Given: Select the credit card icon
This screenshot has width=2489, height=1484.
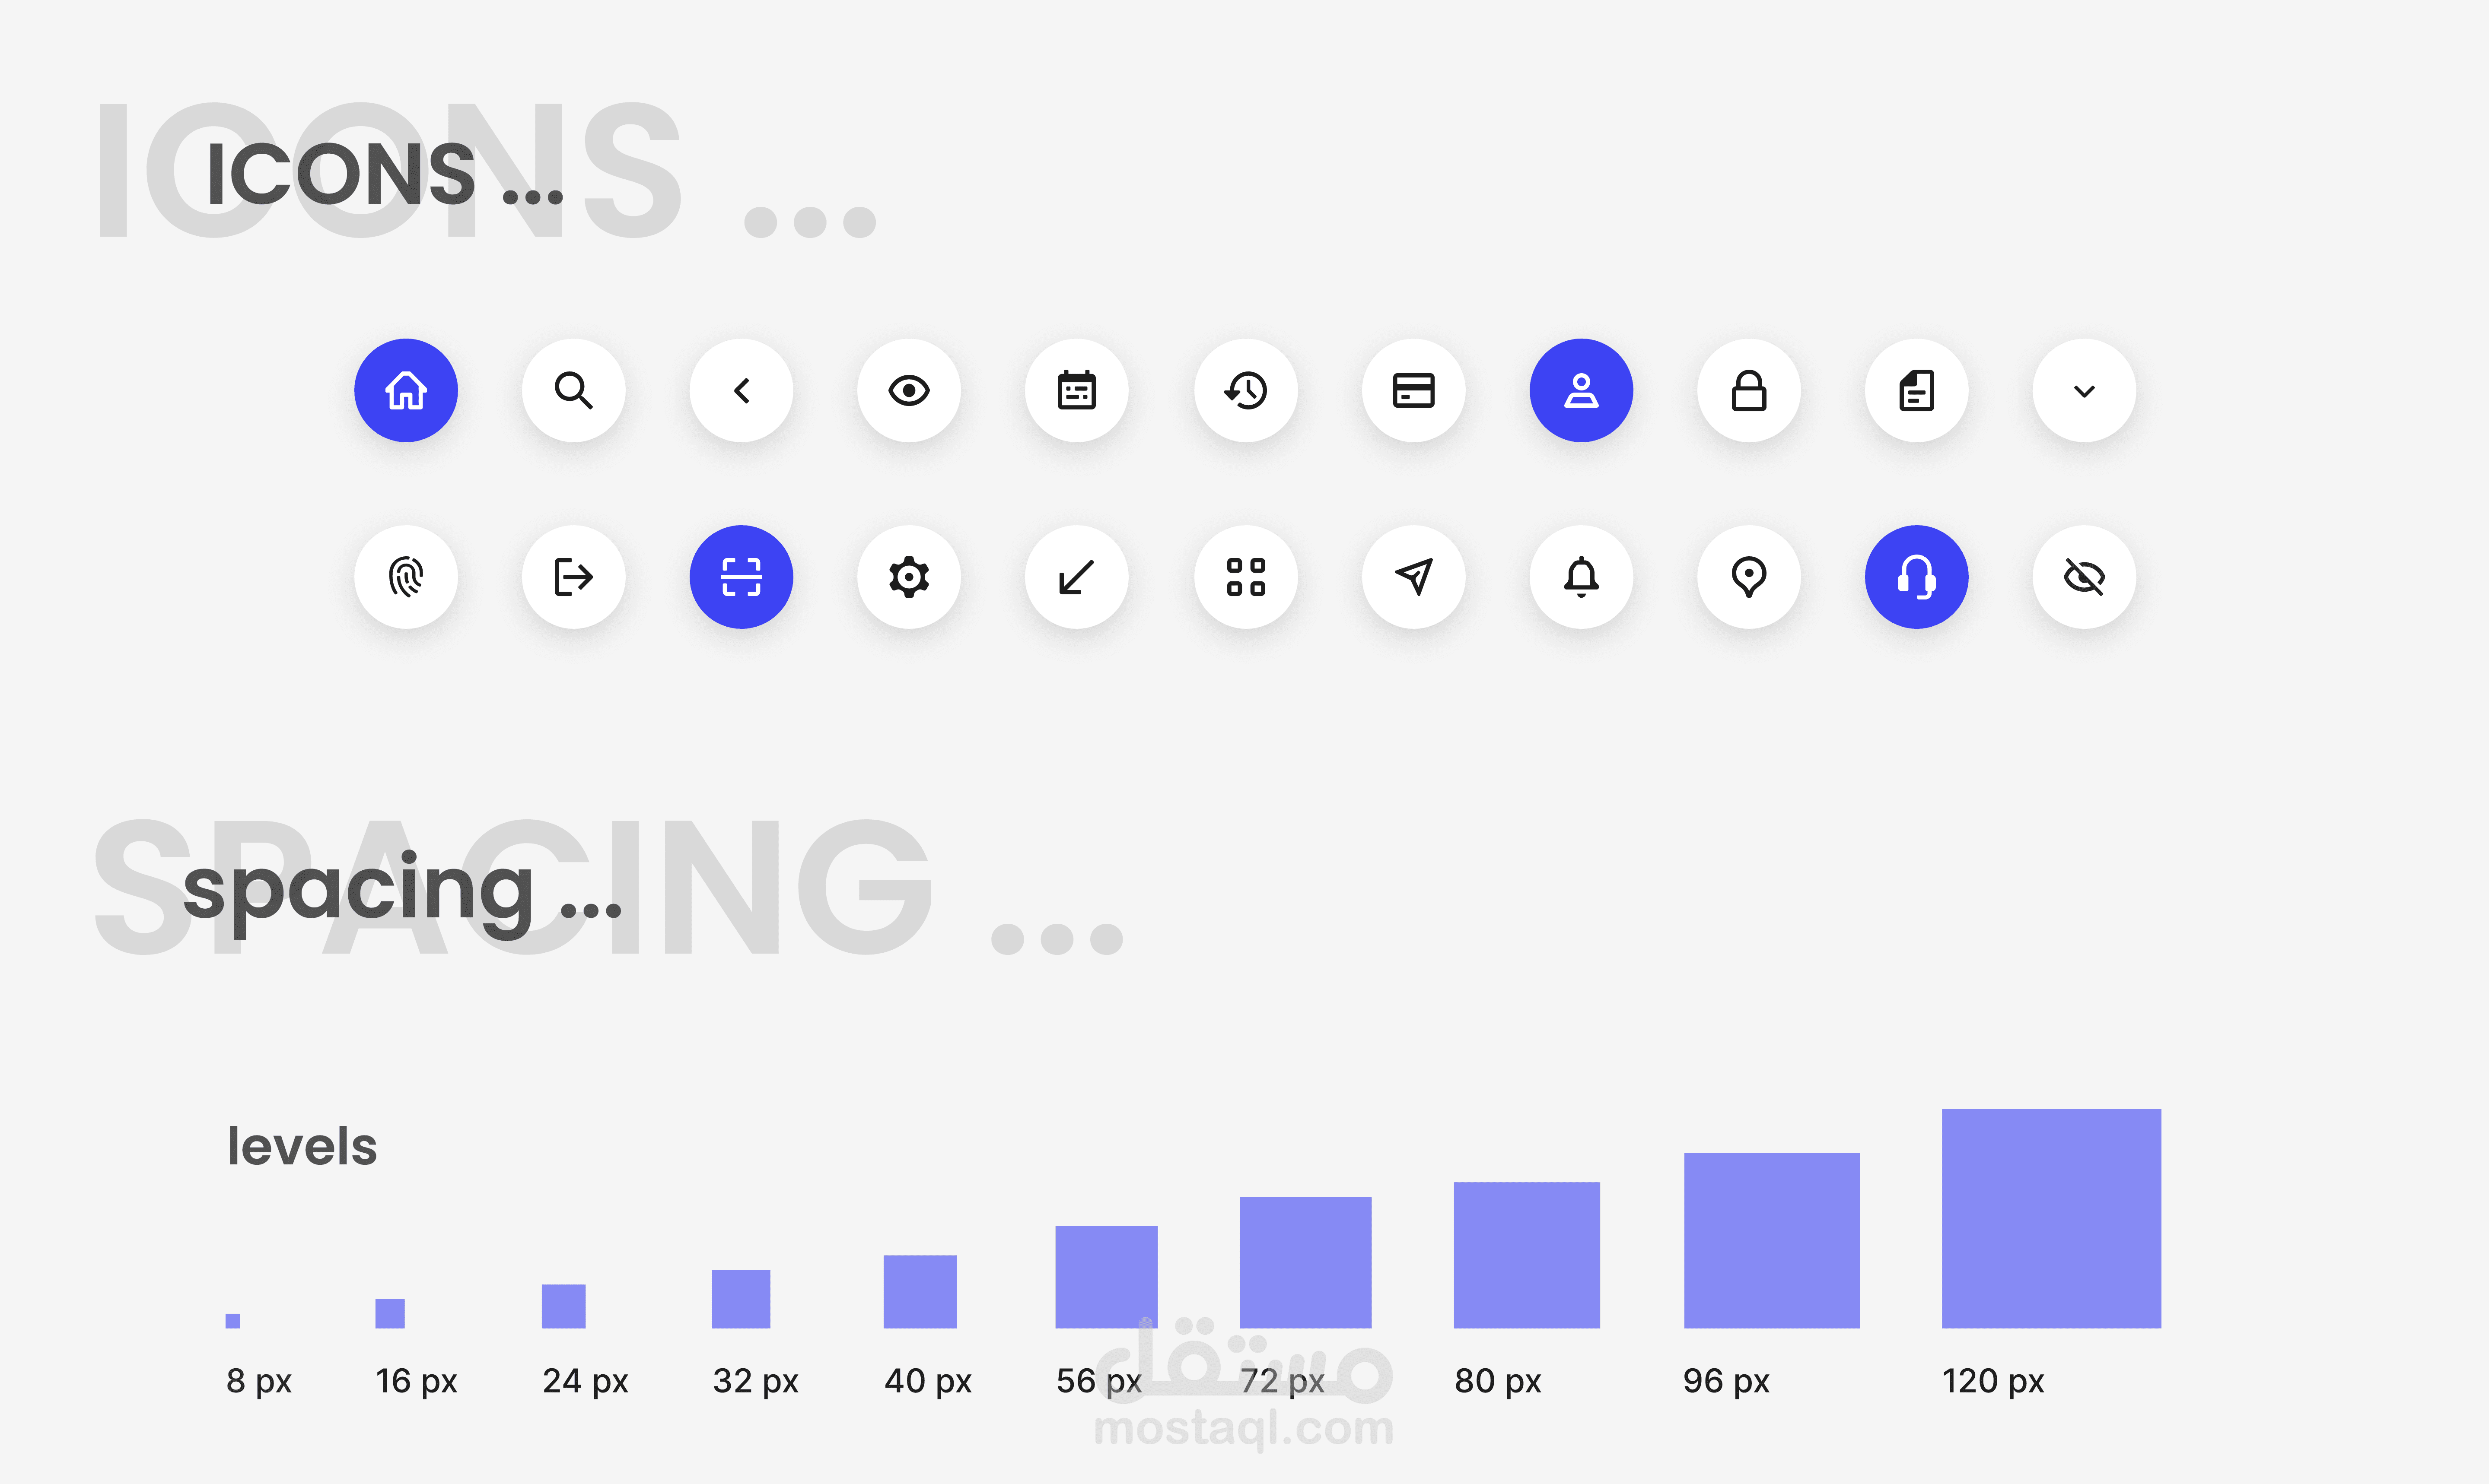Looking at the screenshot, I should point(1413,390).
